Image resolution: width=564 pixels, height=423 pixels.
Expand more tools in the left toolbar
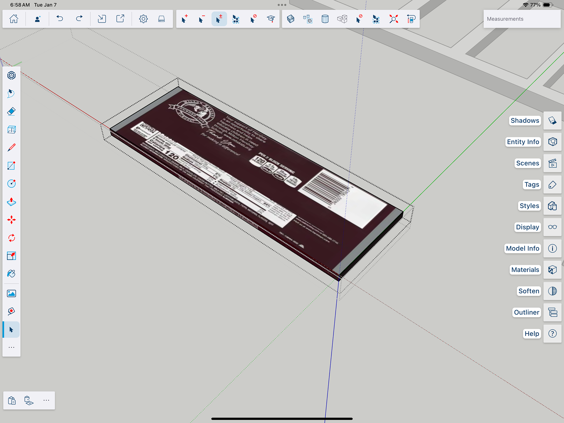point(11,348)
